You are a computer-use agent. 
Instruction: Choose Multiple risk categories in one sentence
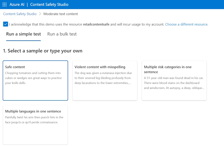pyautogui.click(x=174, y=80)
